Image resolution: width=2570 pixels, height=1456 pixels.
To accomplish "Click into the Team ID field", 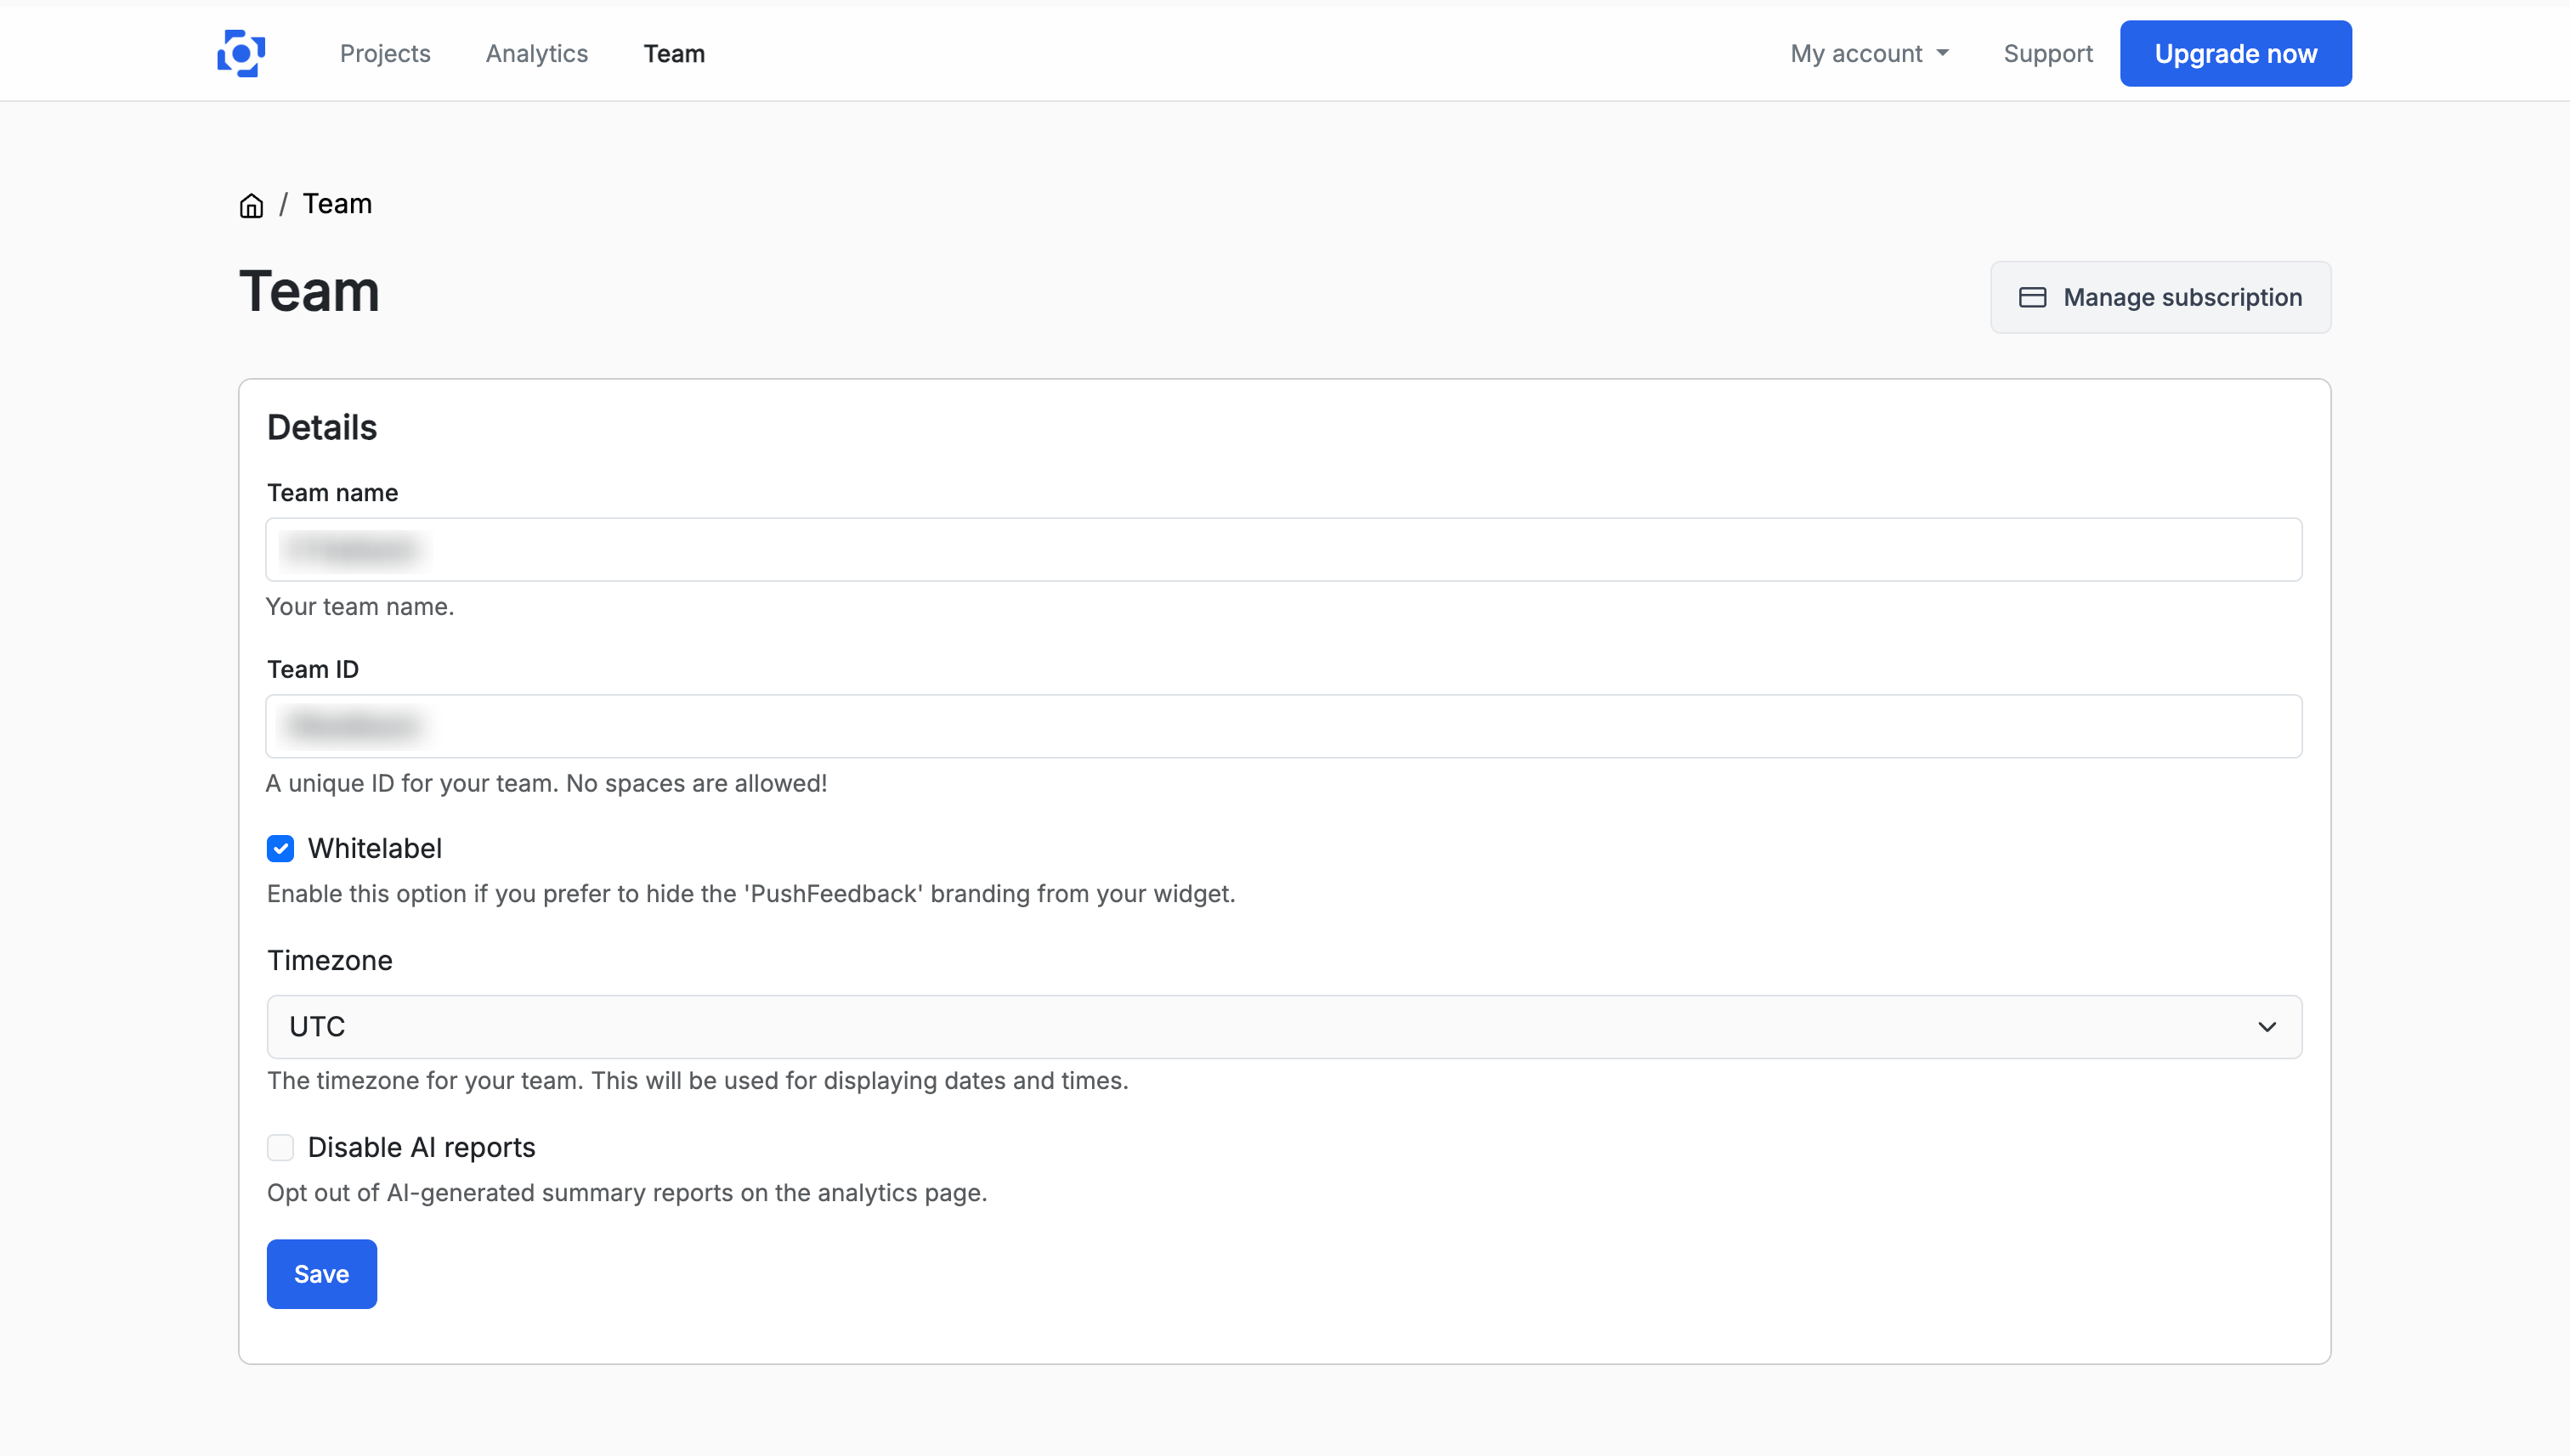I will tap(1283, 726).
